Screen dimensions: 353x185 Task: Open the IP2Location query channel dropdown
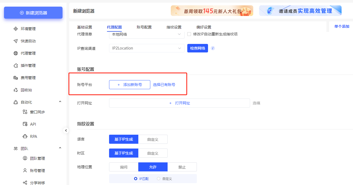(x=147, y=48)
